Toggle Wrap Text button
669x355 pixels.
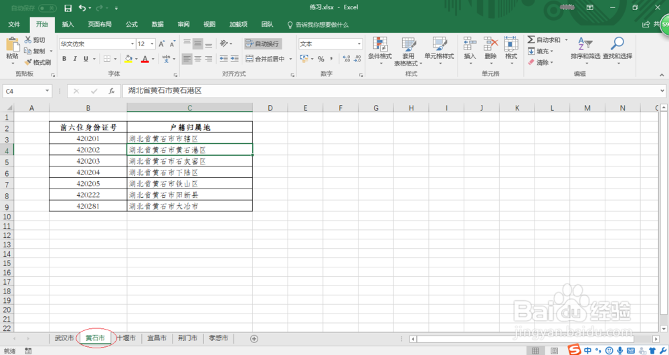pyautogui.click(x=263, y=44)
